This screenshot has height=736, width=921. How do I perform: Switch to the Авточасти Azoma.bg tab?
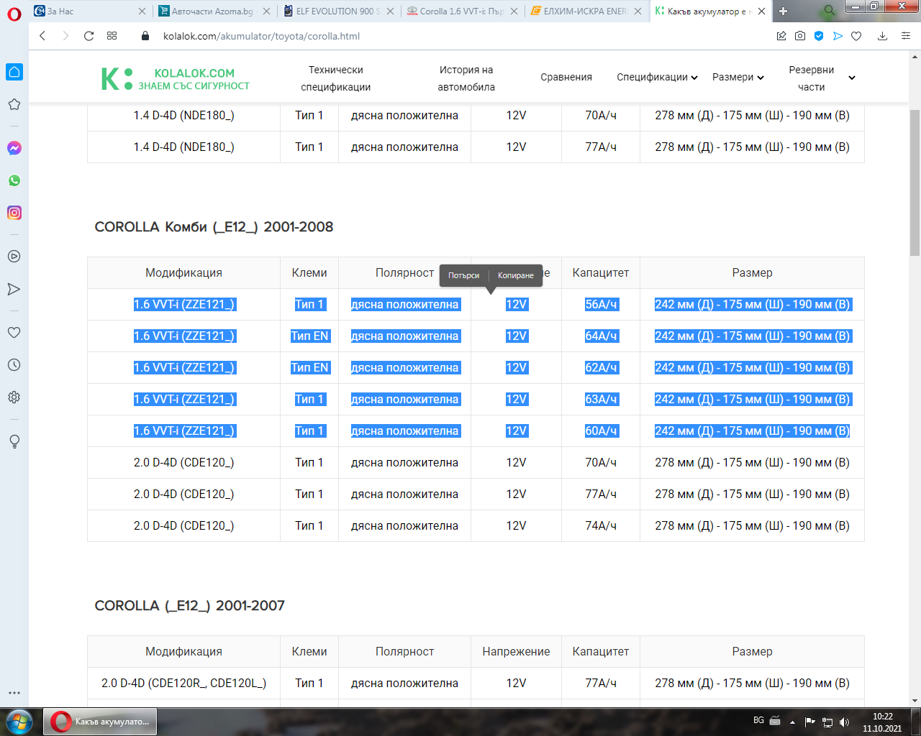214,11
